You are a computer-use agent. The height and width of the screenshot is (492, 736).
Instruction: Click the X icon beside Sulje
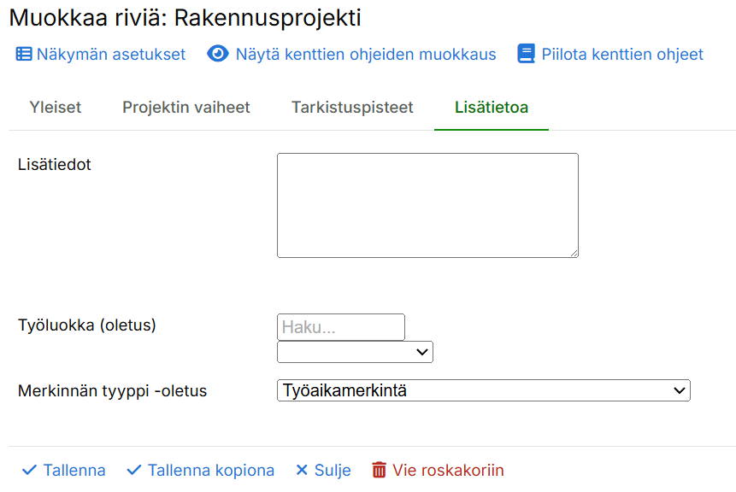coord(301,471)
